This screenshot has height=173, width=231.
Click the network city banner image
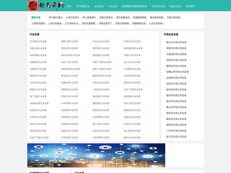[96, 155]
